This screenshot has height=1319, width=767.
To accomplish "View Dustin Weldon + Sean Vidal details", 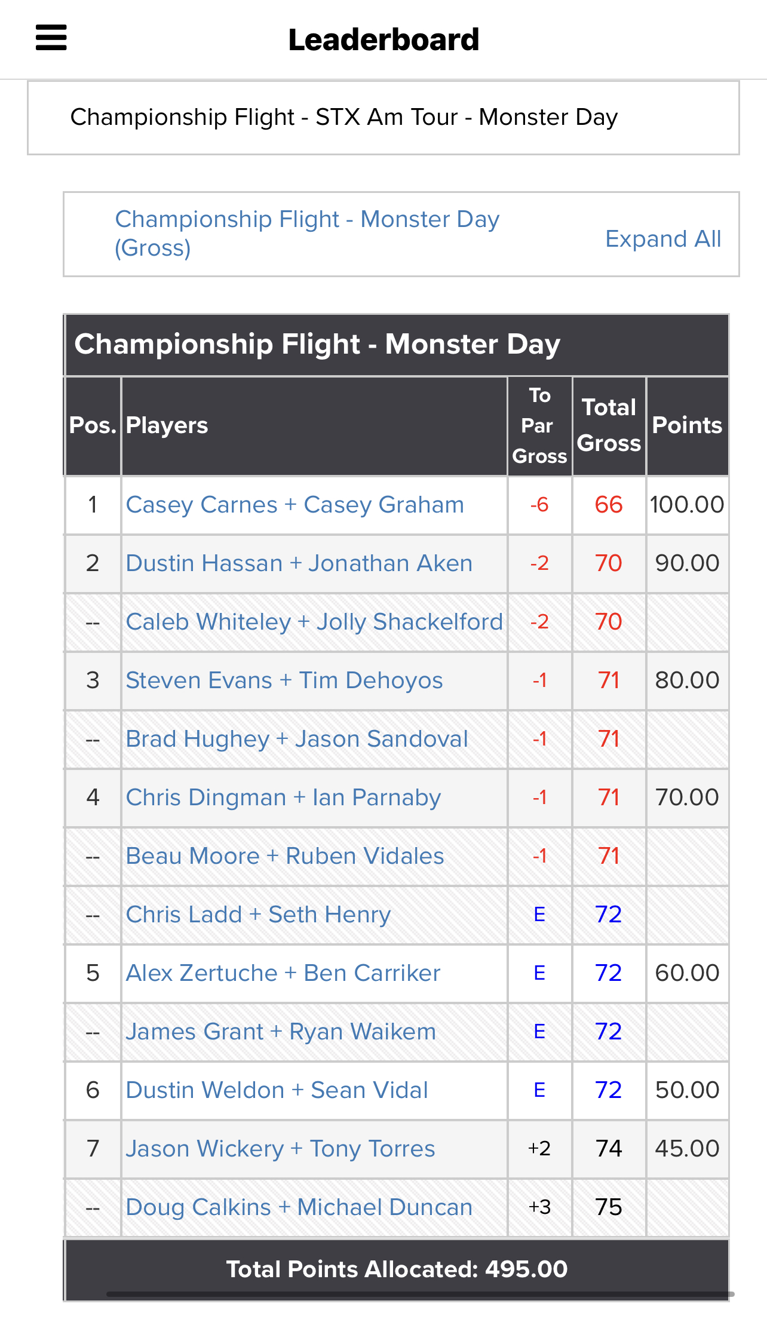I will pos(277,1090).
